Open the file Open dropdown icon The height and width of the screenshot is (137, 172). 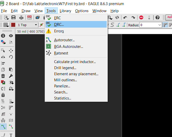pyautogui.click(x=6, y=17)
